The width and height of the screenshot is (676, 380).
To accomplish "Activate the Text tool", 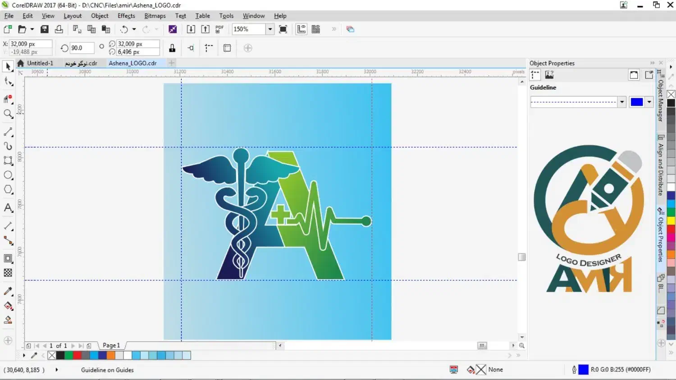I will [8, 208].
